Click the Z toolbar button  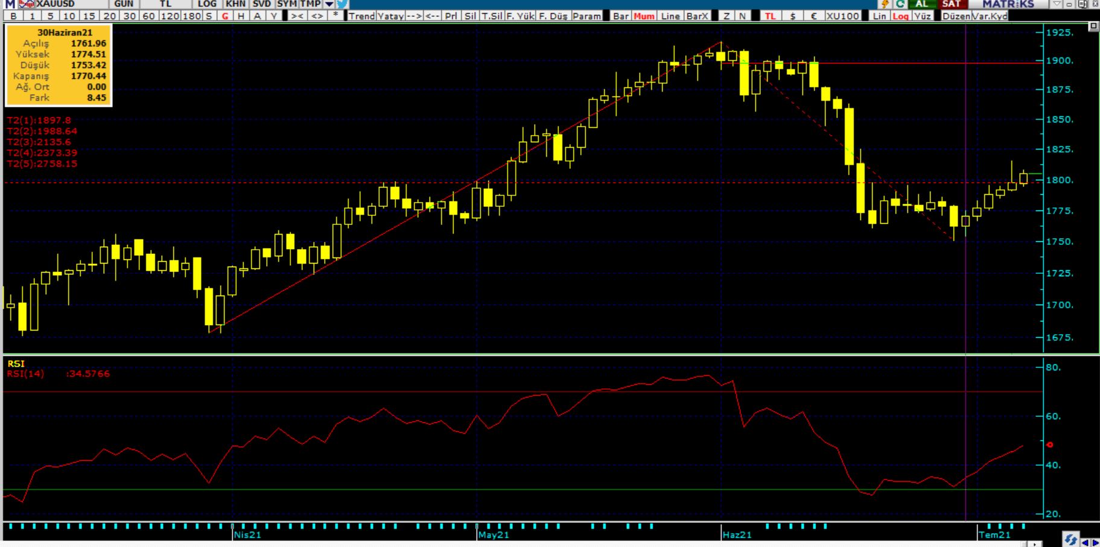tap(726, 16)
